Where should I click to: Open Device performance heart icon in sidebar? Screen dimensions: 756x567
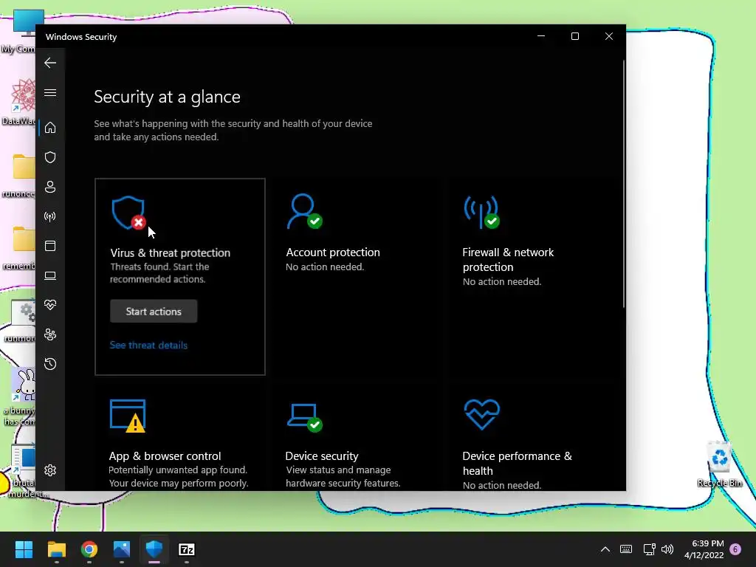(x=50, y=305)
